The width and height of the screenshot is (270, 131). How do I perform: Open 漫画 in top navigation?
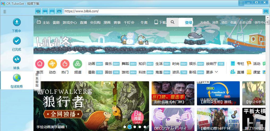107,22
